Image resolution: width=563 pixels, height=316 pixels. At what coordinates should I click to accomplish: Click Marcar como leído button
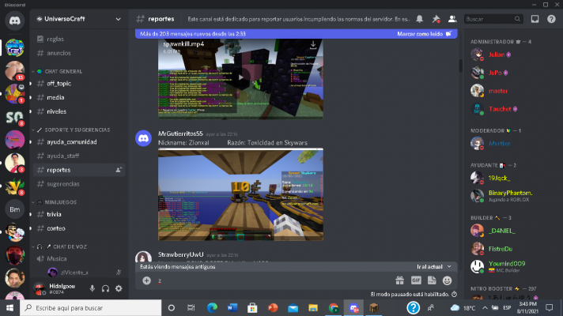click(424, 34)
